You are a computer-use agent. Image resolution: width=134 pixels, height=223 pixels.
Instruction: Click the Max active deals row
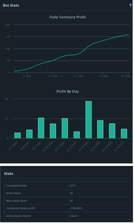(x=67, y=201)
